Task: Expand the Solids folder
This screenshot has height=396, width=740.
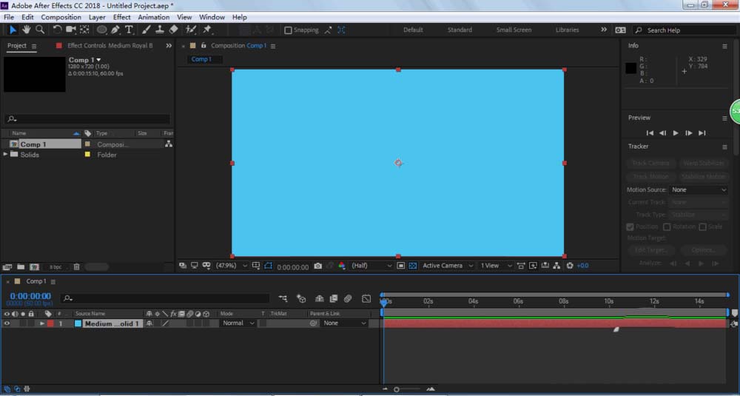Action: click(5, 155)
